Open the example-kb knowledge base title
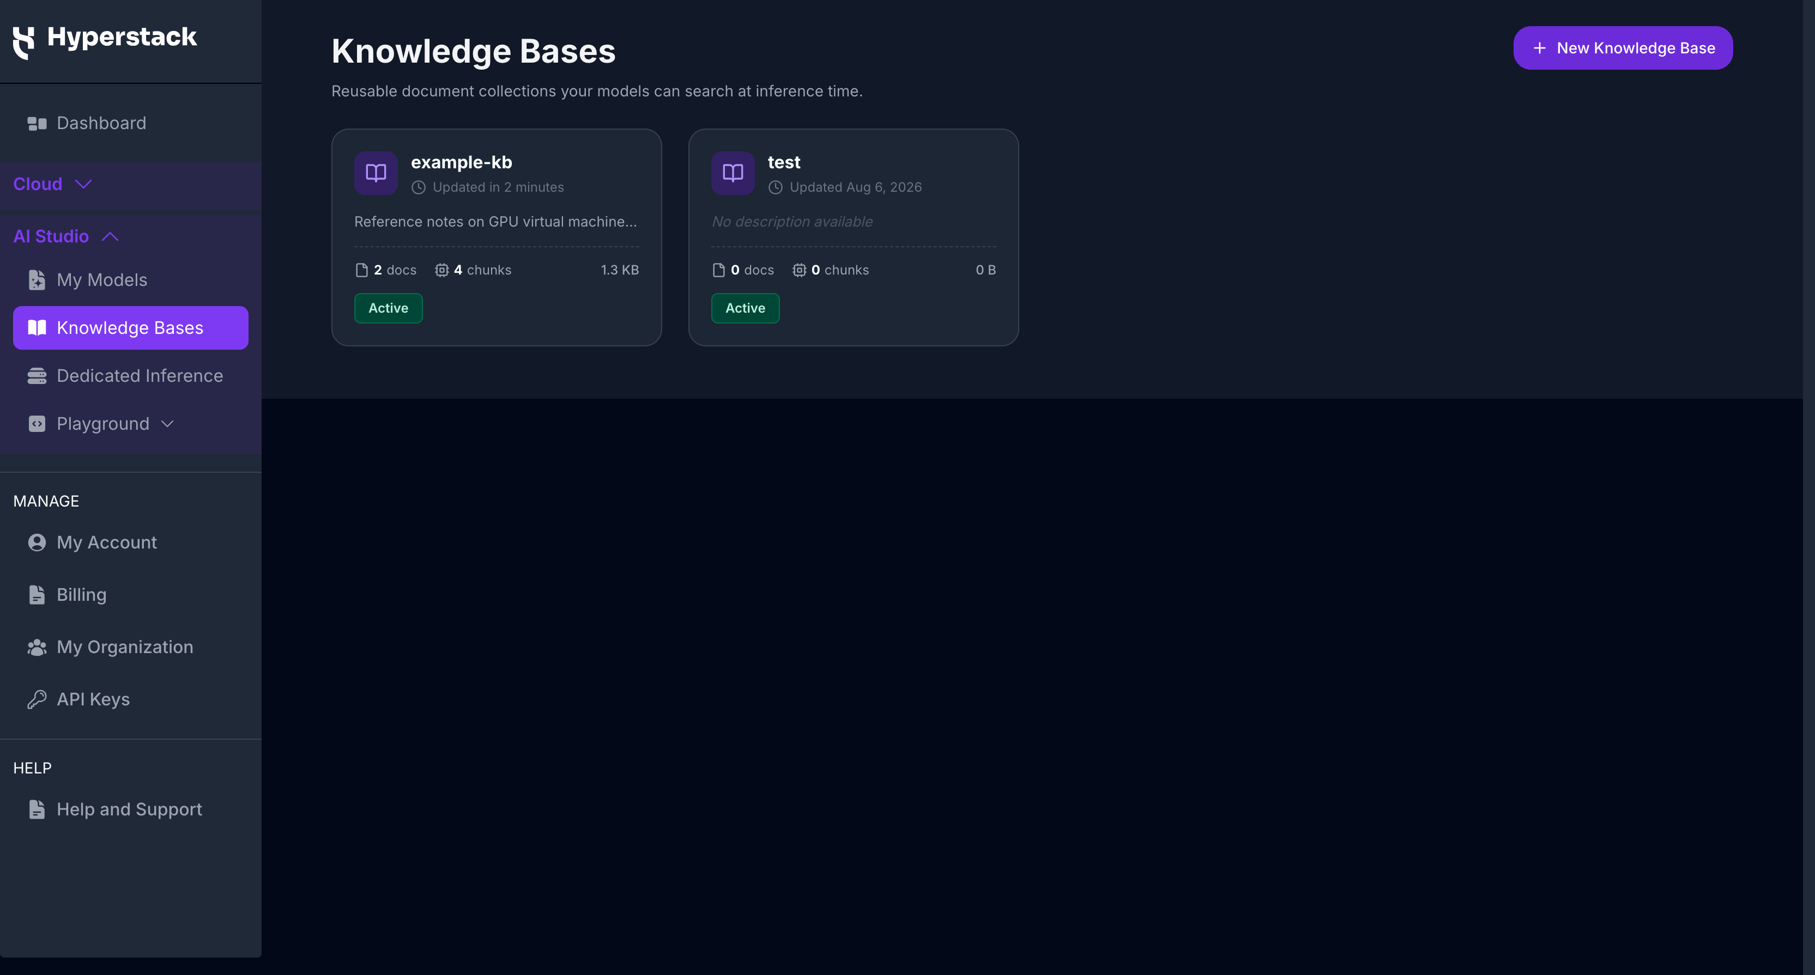1815x975 pixels. click(462, 163)
